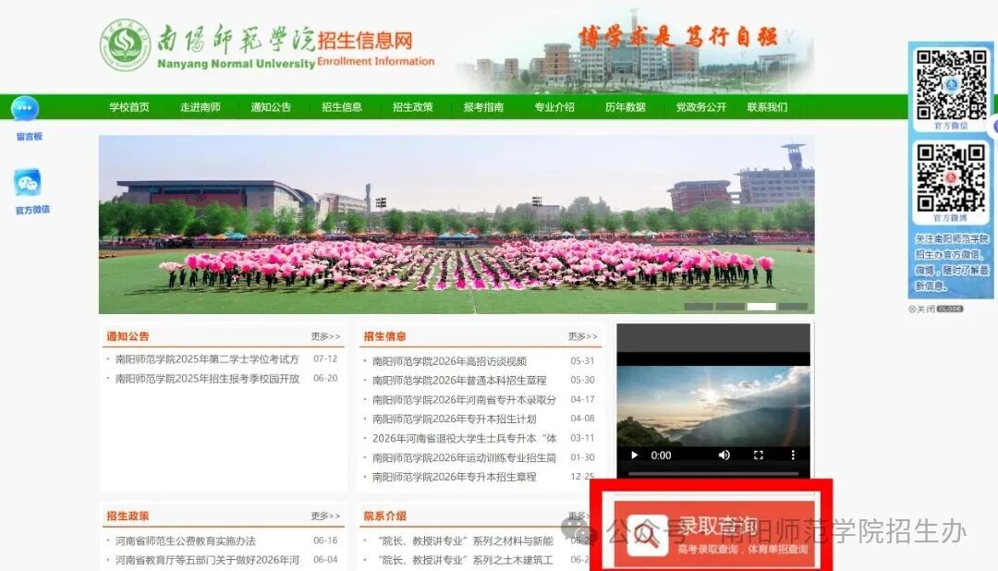
Task: Open video more options menu
Action: tap(793, 456)
